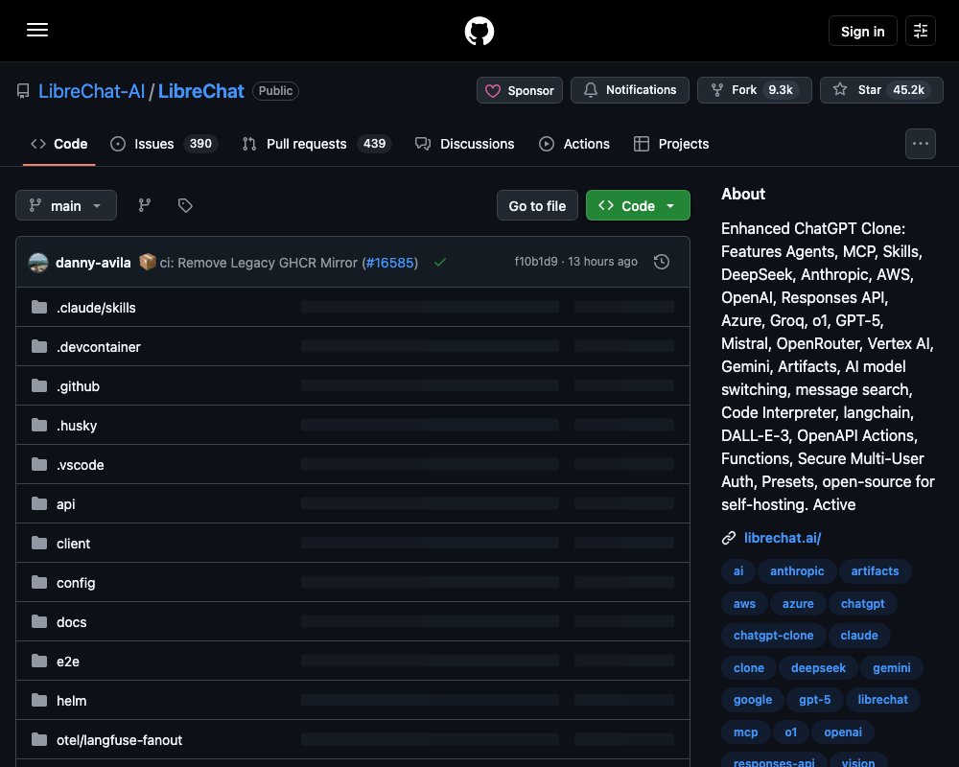Open pull request #16585 link
Screen dimensions: 959x767
click(x=389, y=263)
